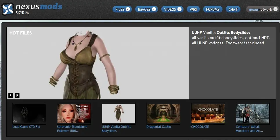Screen dimensions: 280x140
Task: Open the Load Game CTD Fix link
Action: pos(26,127)
